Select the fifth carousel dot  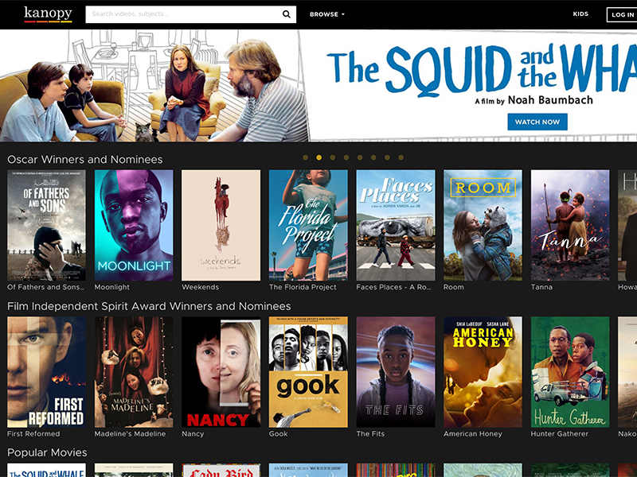click(360, 157)
